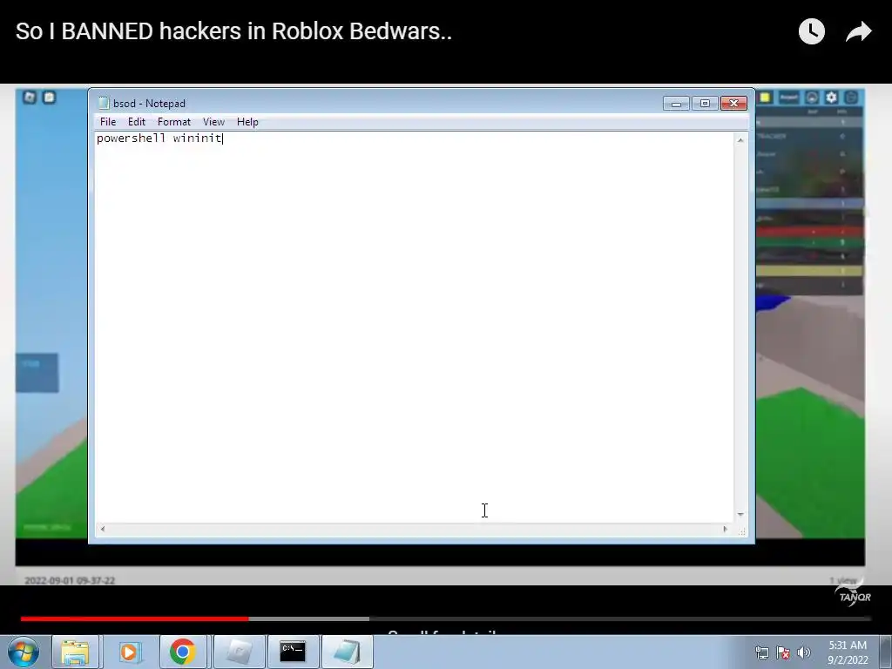Click the Roblox chat icon in video
This screenshot has height=669, width=892.
(50, 98)
